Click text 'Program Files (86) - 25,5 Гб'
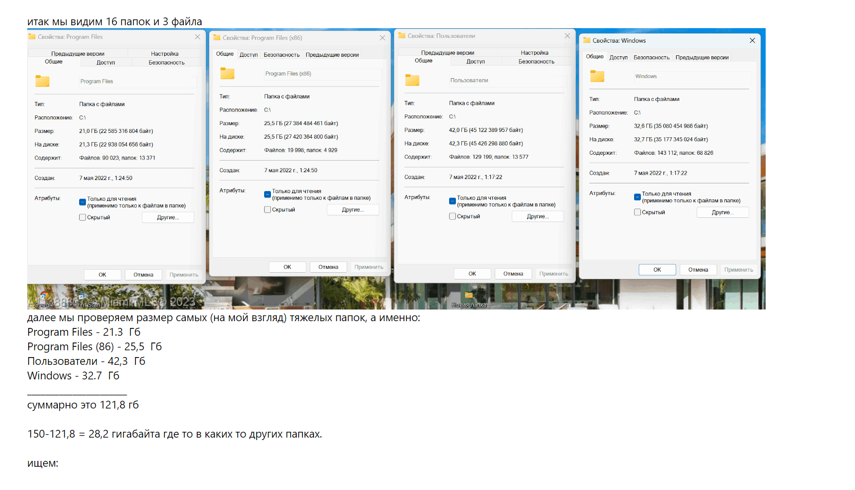855x490 pixels. (x=94, y=347)
